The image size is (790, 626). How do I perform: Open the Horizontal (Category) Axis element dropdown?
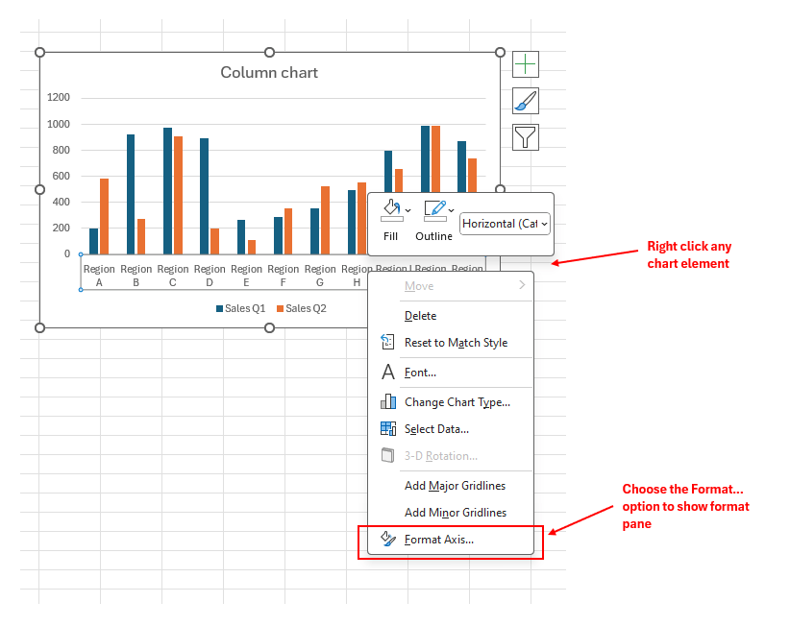505,224
